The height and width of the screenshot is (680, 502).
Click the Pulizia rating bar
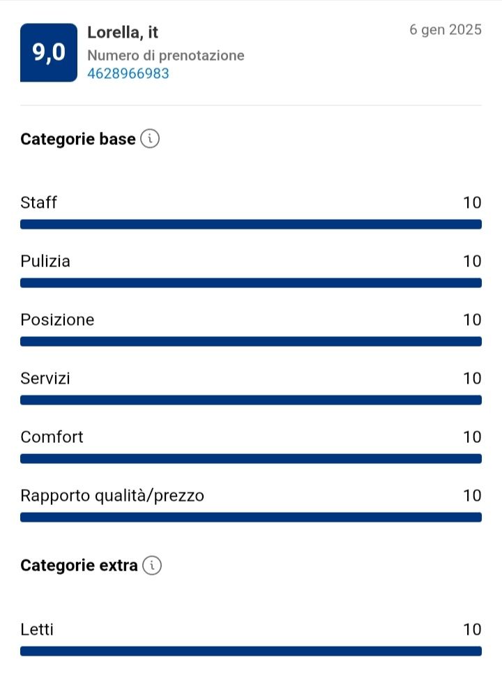(251, 283)
